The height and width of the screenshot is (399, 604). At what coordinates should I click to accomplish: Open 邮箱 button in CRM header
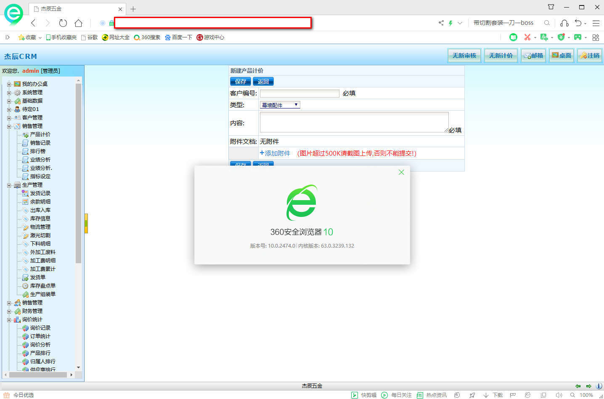[x=533, y=55]
